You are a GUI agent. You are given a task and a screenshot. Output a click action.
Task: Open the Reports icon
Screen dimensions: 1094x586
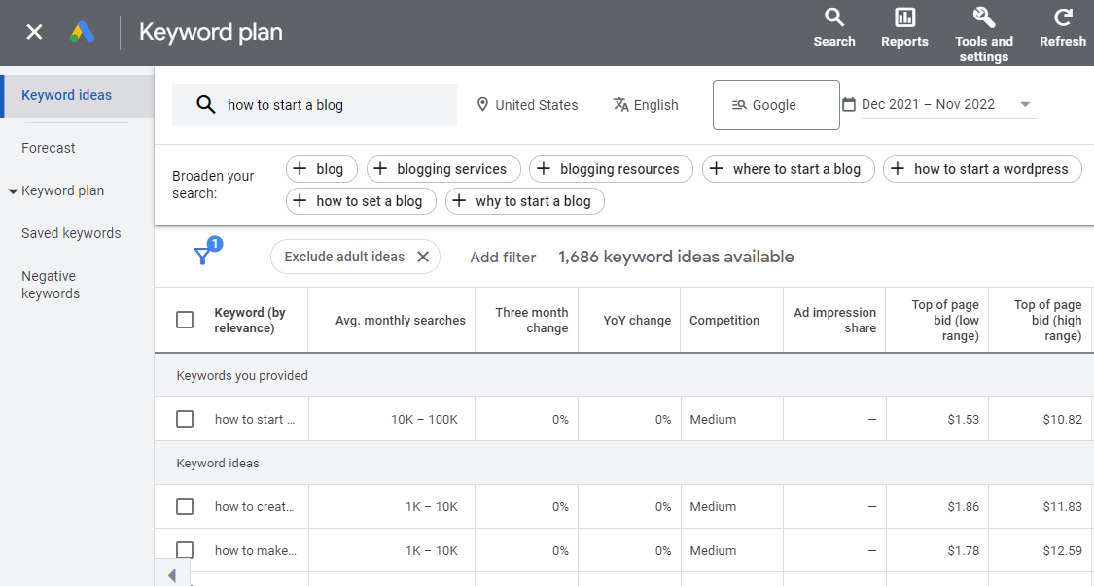pos(904,17)
